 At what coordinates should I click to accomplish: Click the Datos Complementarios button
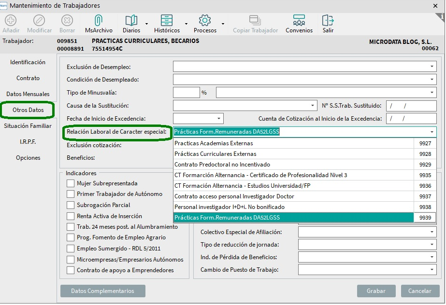102,291
